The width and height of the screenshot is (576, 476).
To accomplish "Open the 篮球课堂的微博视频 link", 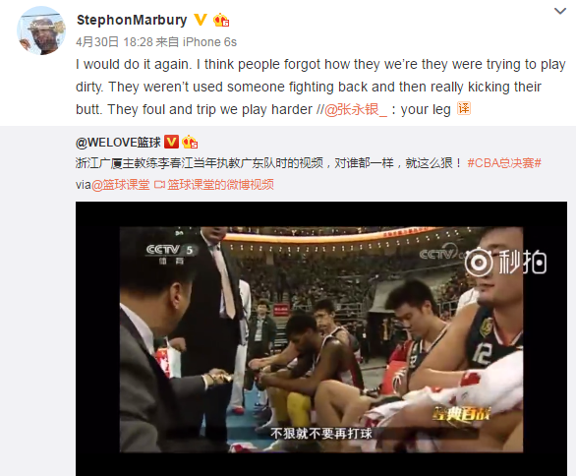I will (x=220, y=185).
